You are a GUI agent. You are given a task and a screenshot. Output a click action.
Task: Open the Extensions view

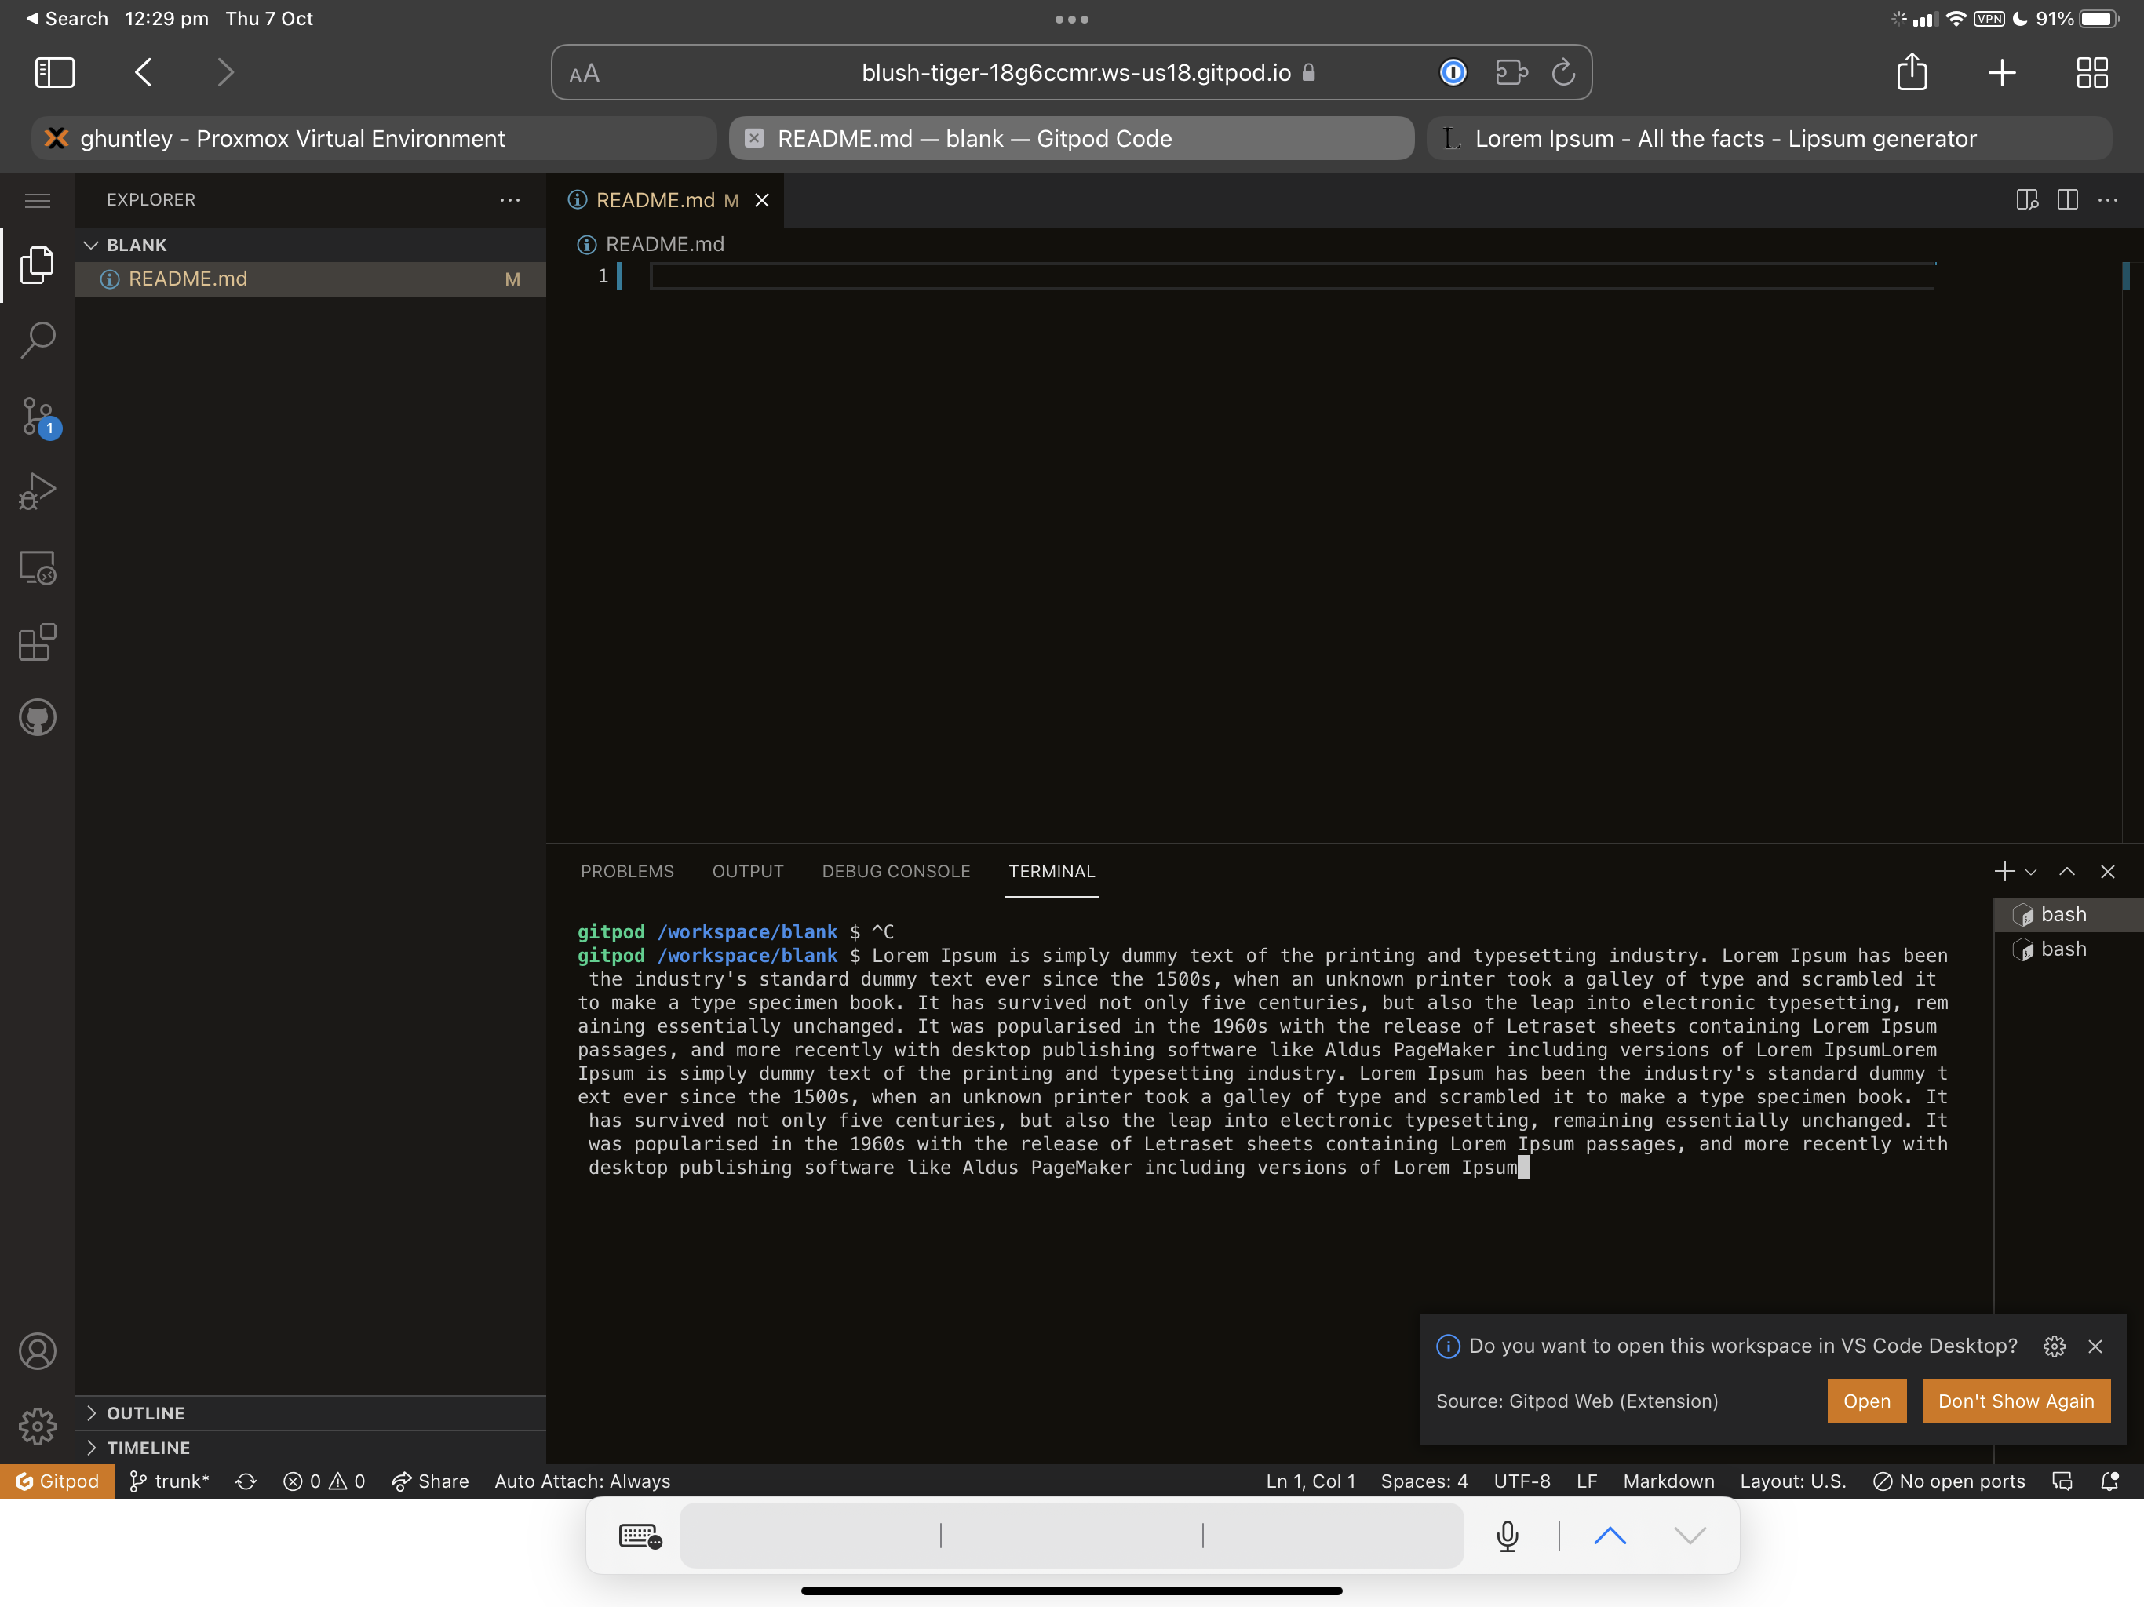(x=37, y=643)
